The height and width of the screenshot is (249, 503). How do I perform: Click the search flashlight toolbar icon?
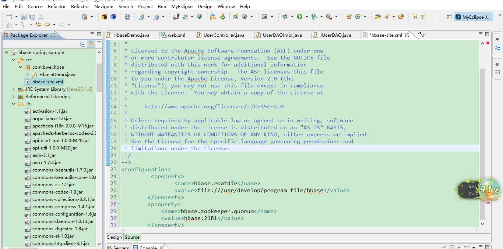click(x=387, y=17)
